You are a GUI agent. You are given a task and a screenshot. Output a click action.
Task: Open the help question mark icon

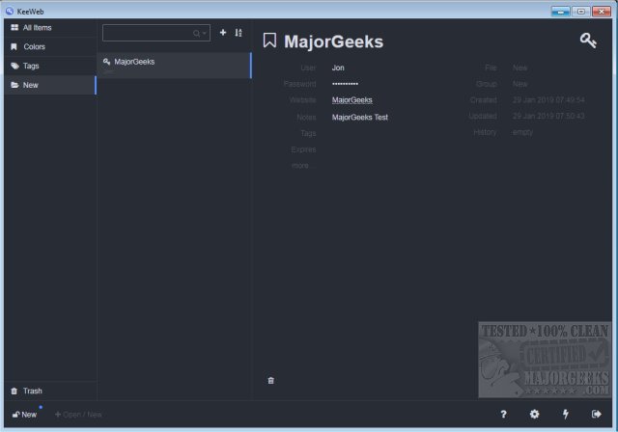[x=503, y=414]
